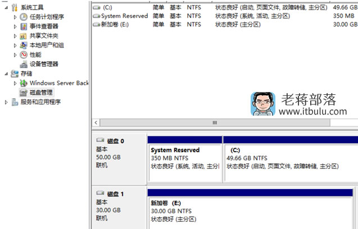Click the Shared Folders (共享文件夹) icon
Viewport: 358px width, 229px height.
point(23,36)
